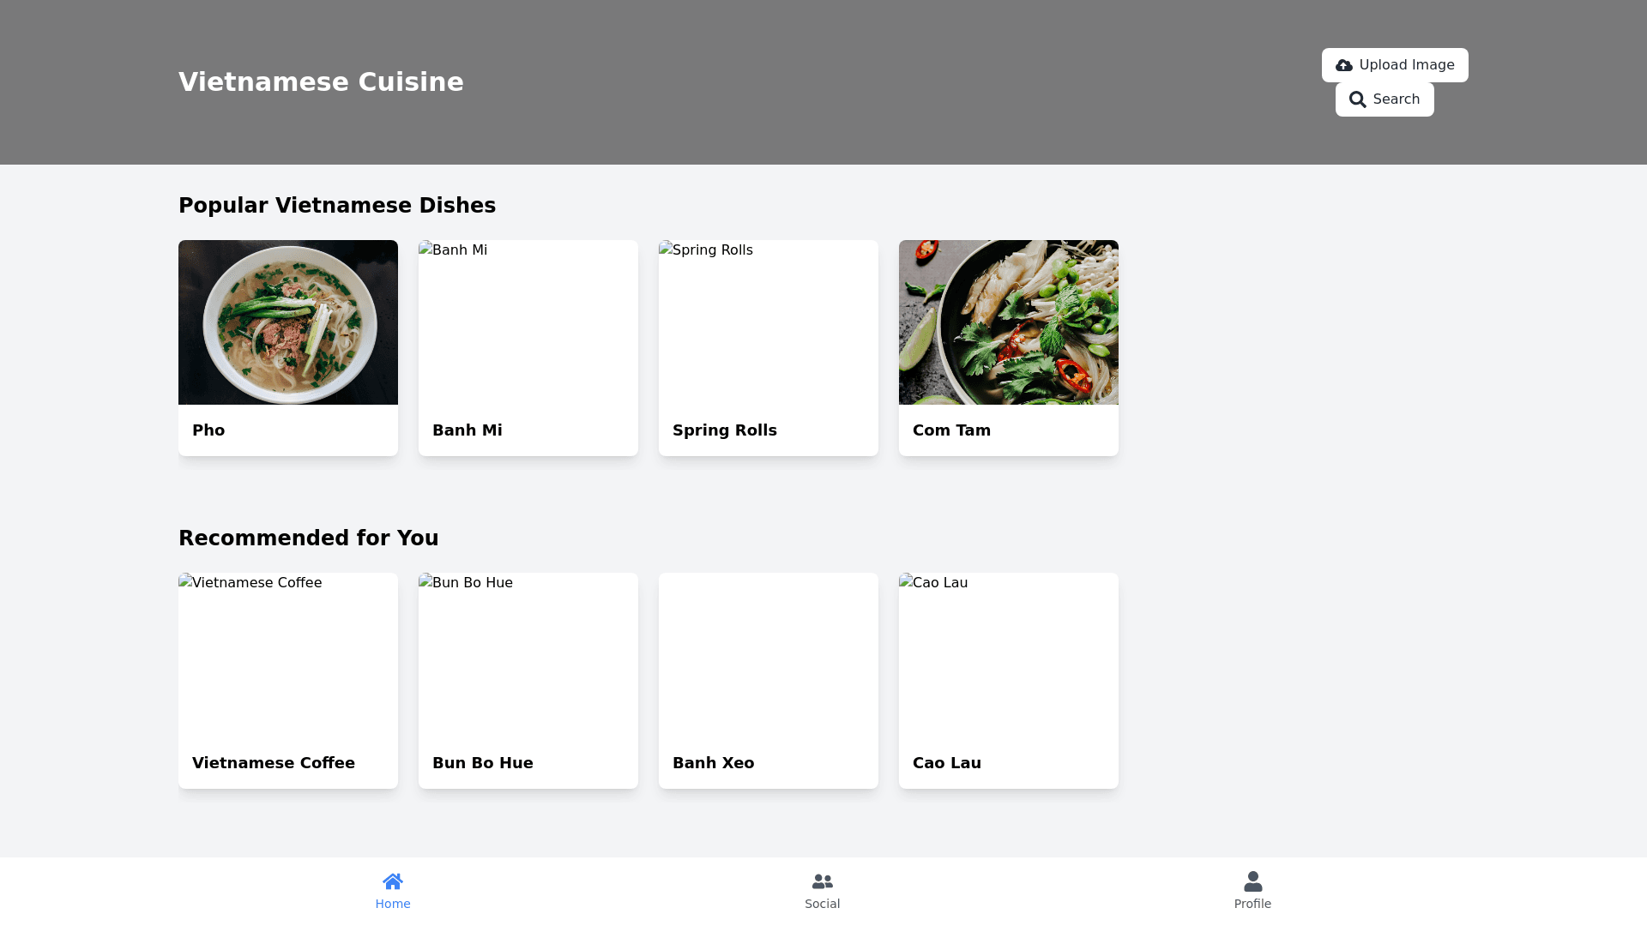Choose the Banh Xeo recommendation card
The image size is (1647, 926).
tap(769, 681)
